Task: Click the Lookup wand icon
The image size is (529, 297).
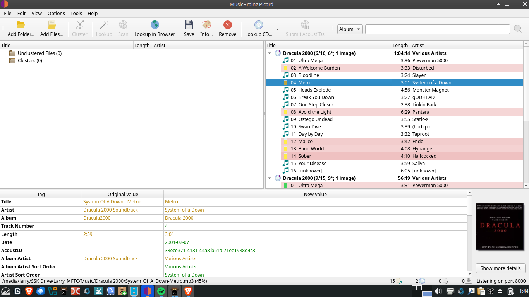Action: pyautogui.click(x=104, y=25)
